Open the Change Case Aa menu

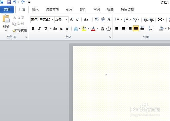(87, 19)
